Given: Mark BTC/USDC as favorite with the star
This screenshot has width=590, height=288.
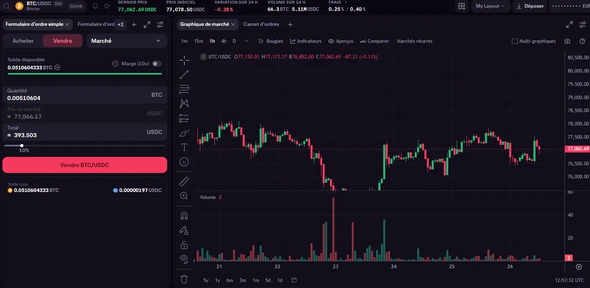Looking at the screenshot, I should pyautogui.click(x=107, y=6).
